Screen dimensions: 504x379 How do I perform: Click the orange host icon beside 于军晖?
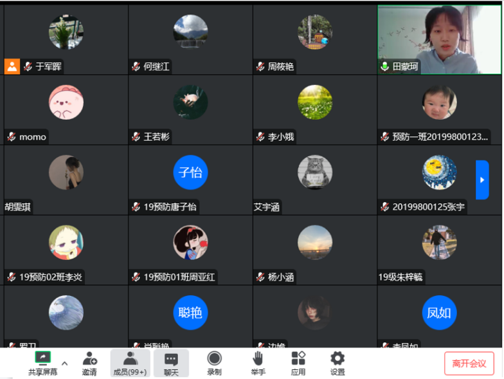pyautogui.click(x=12, y=66)
